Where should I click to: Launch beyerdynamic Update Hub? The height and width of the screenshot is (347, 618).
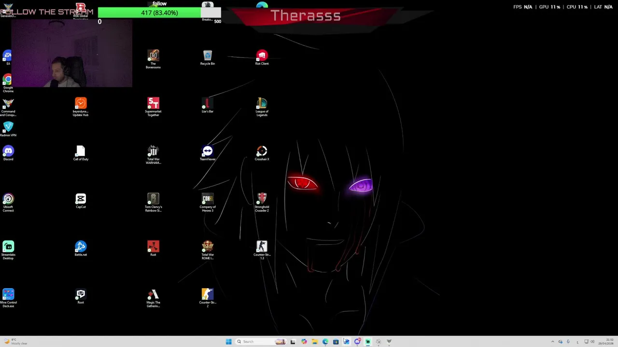click(x=81, y=107)
